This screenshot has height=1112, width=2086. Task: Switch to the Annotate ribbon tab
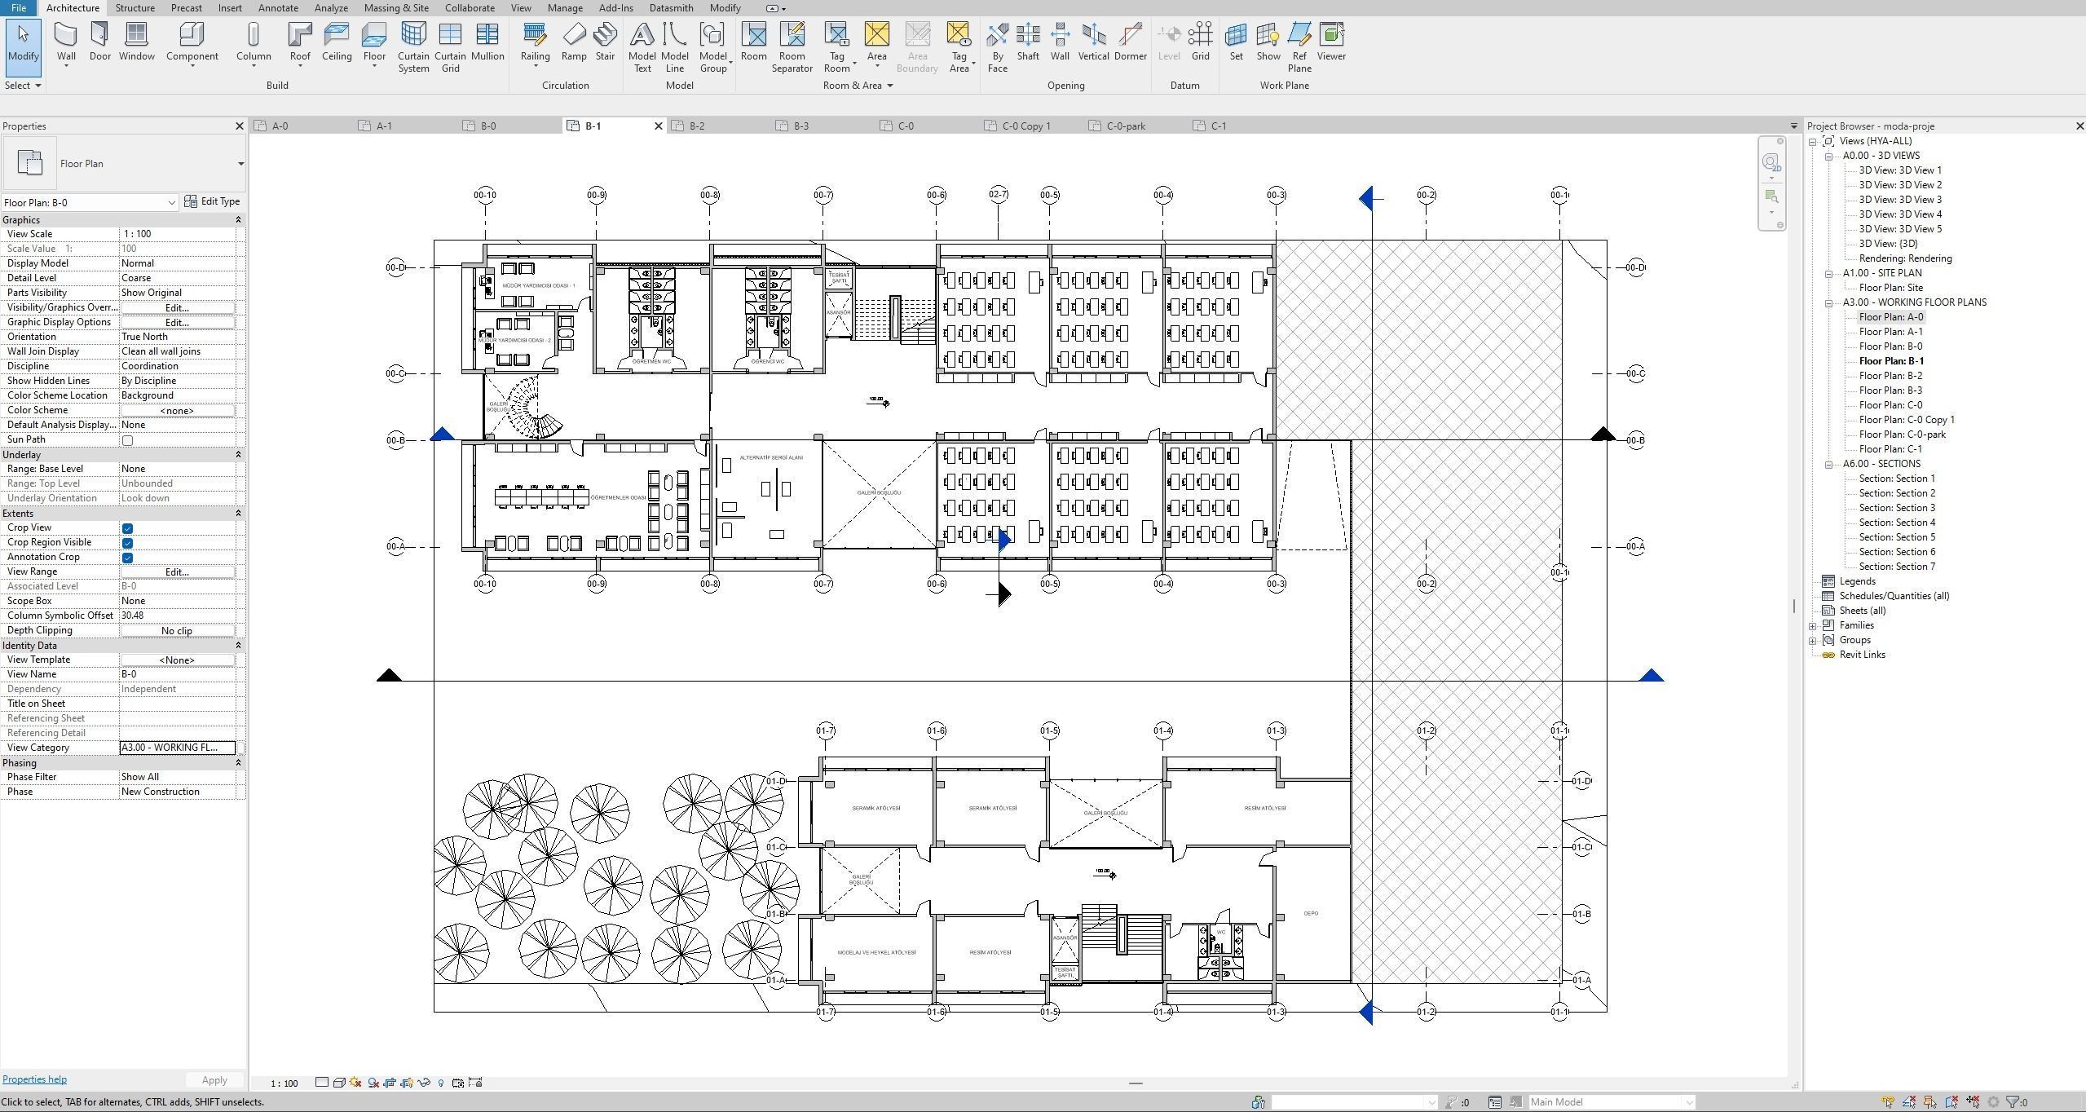coord(277,7)
